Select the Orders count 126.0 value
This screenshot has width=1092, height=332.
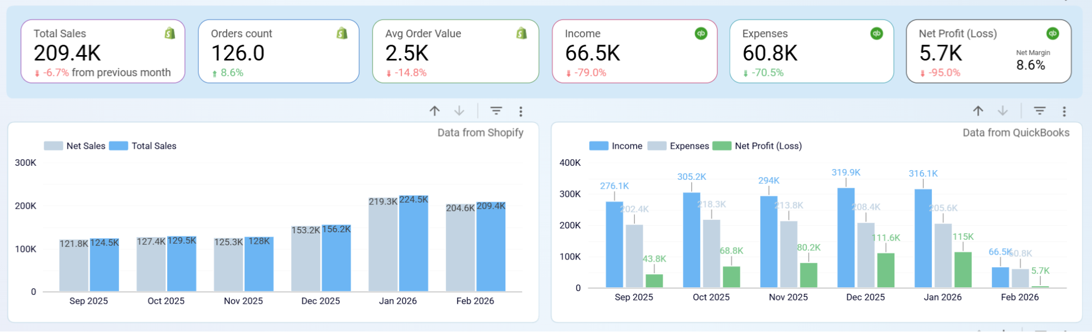tap(238, 53)
